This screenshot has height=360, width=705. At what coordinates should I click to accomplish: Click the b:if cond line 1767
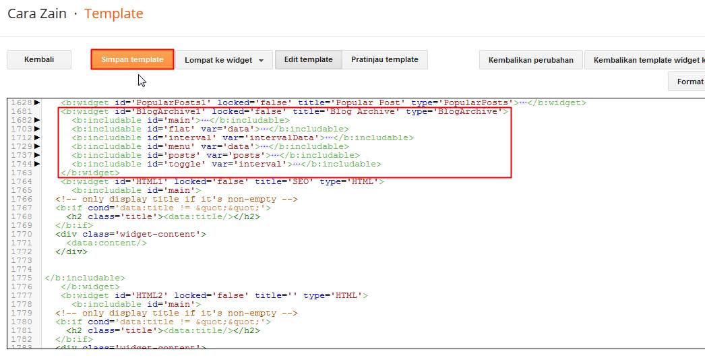coord(163,208)
